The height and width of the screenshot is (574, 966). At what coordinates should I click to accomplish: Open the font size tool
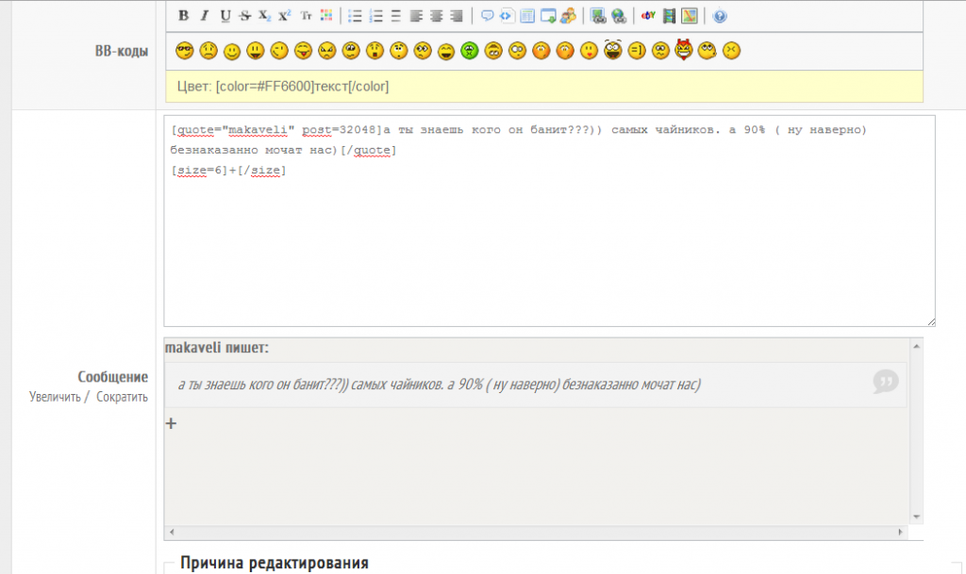point(306,15)
